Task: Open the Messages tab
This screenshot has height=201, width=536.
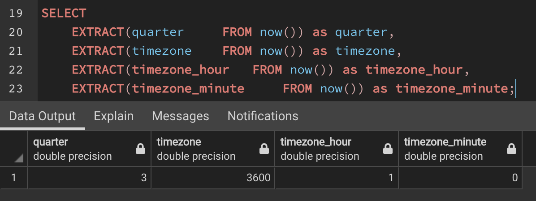Action: pyautogui.click(x=181, y=116)
